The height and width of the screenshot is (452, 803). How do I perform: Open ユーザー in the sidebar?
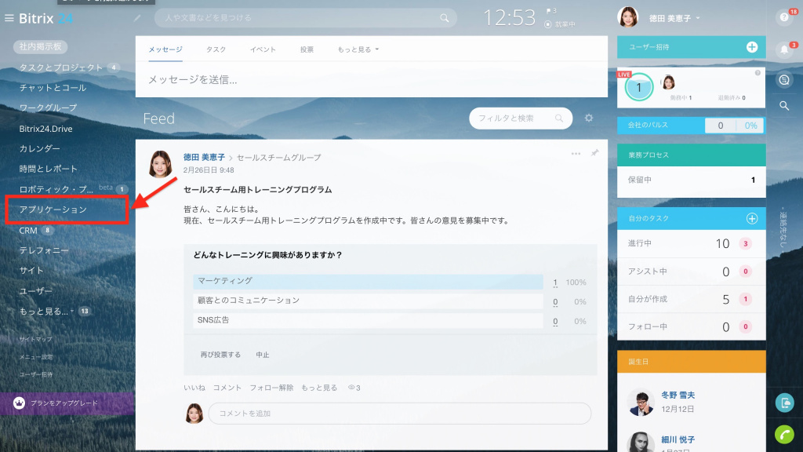point(36,290)
